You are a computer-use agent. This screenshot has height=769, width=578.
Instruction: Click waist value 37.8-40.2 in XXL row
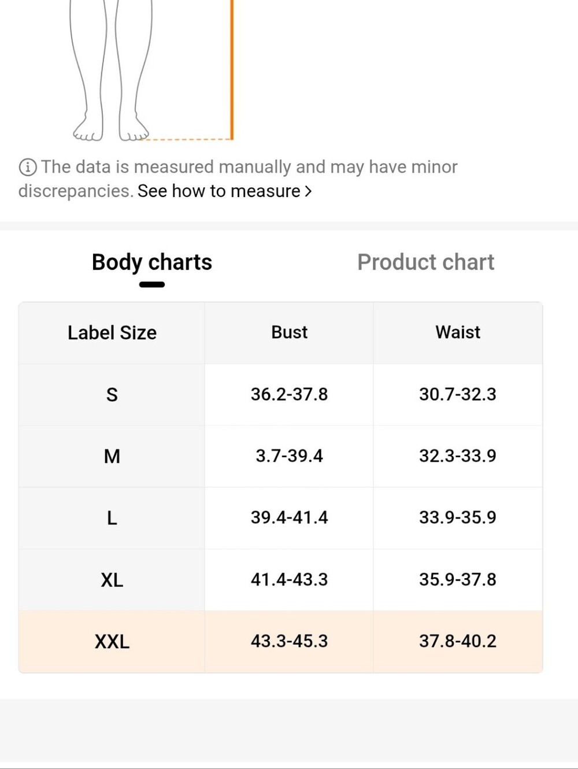pos(458,641)
